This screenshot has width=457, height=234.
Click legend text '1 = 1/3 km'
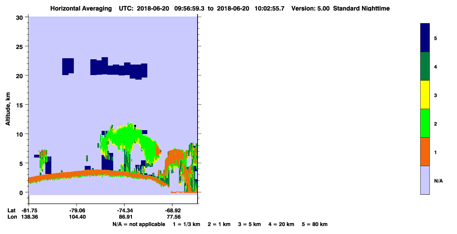pos(186,224)
